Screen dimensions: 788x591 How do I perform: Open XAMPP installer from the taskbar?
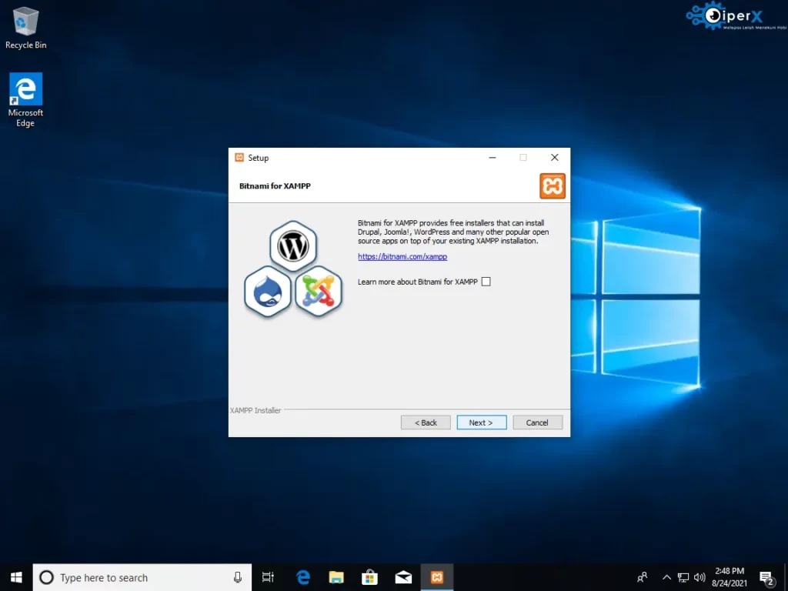pyautogui.click(x=437, y=577)
